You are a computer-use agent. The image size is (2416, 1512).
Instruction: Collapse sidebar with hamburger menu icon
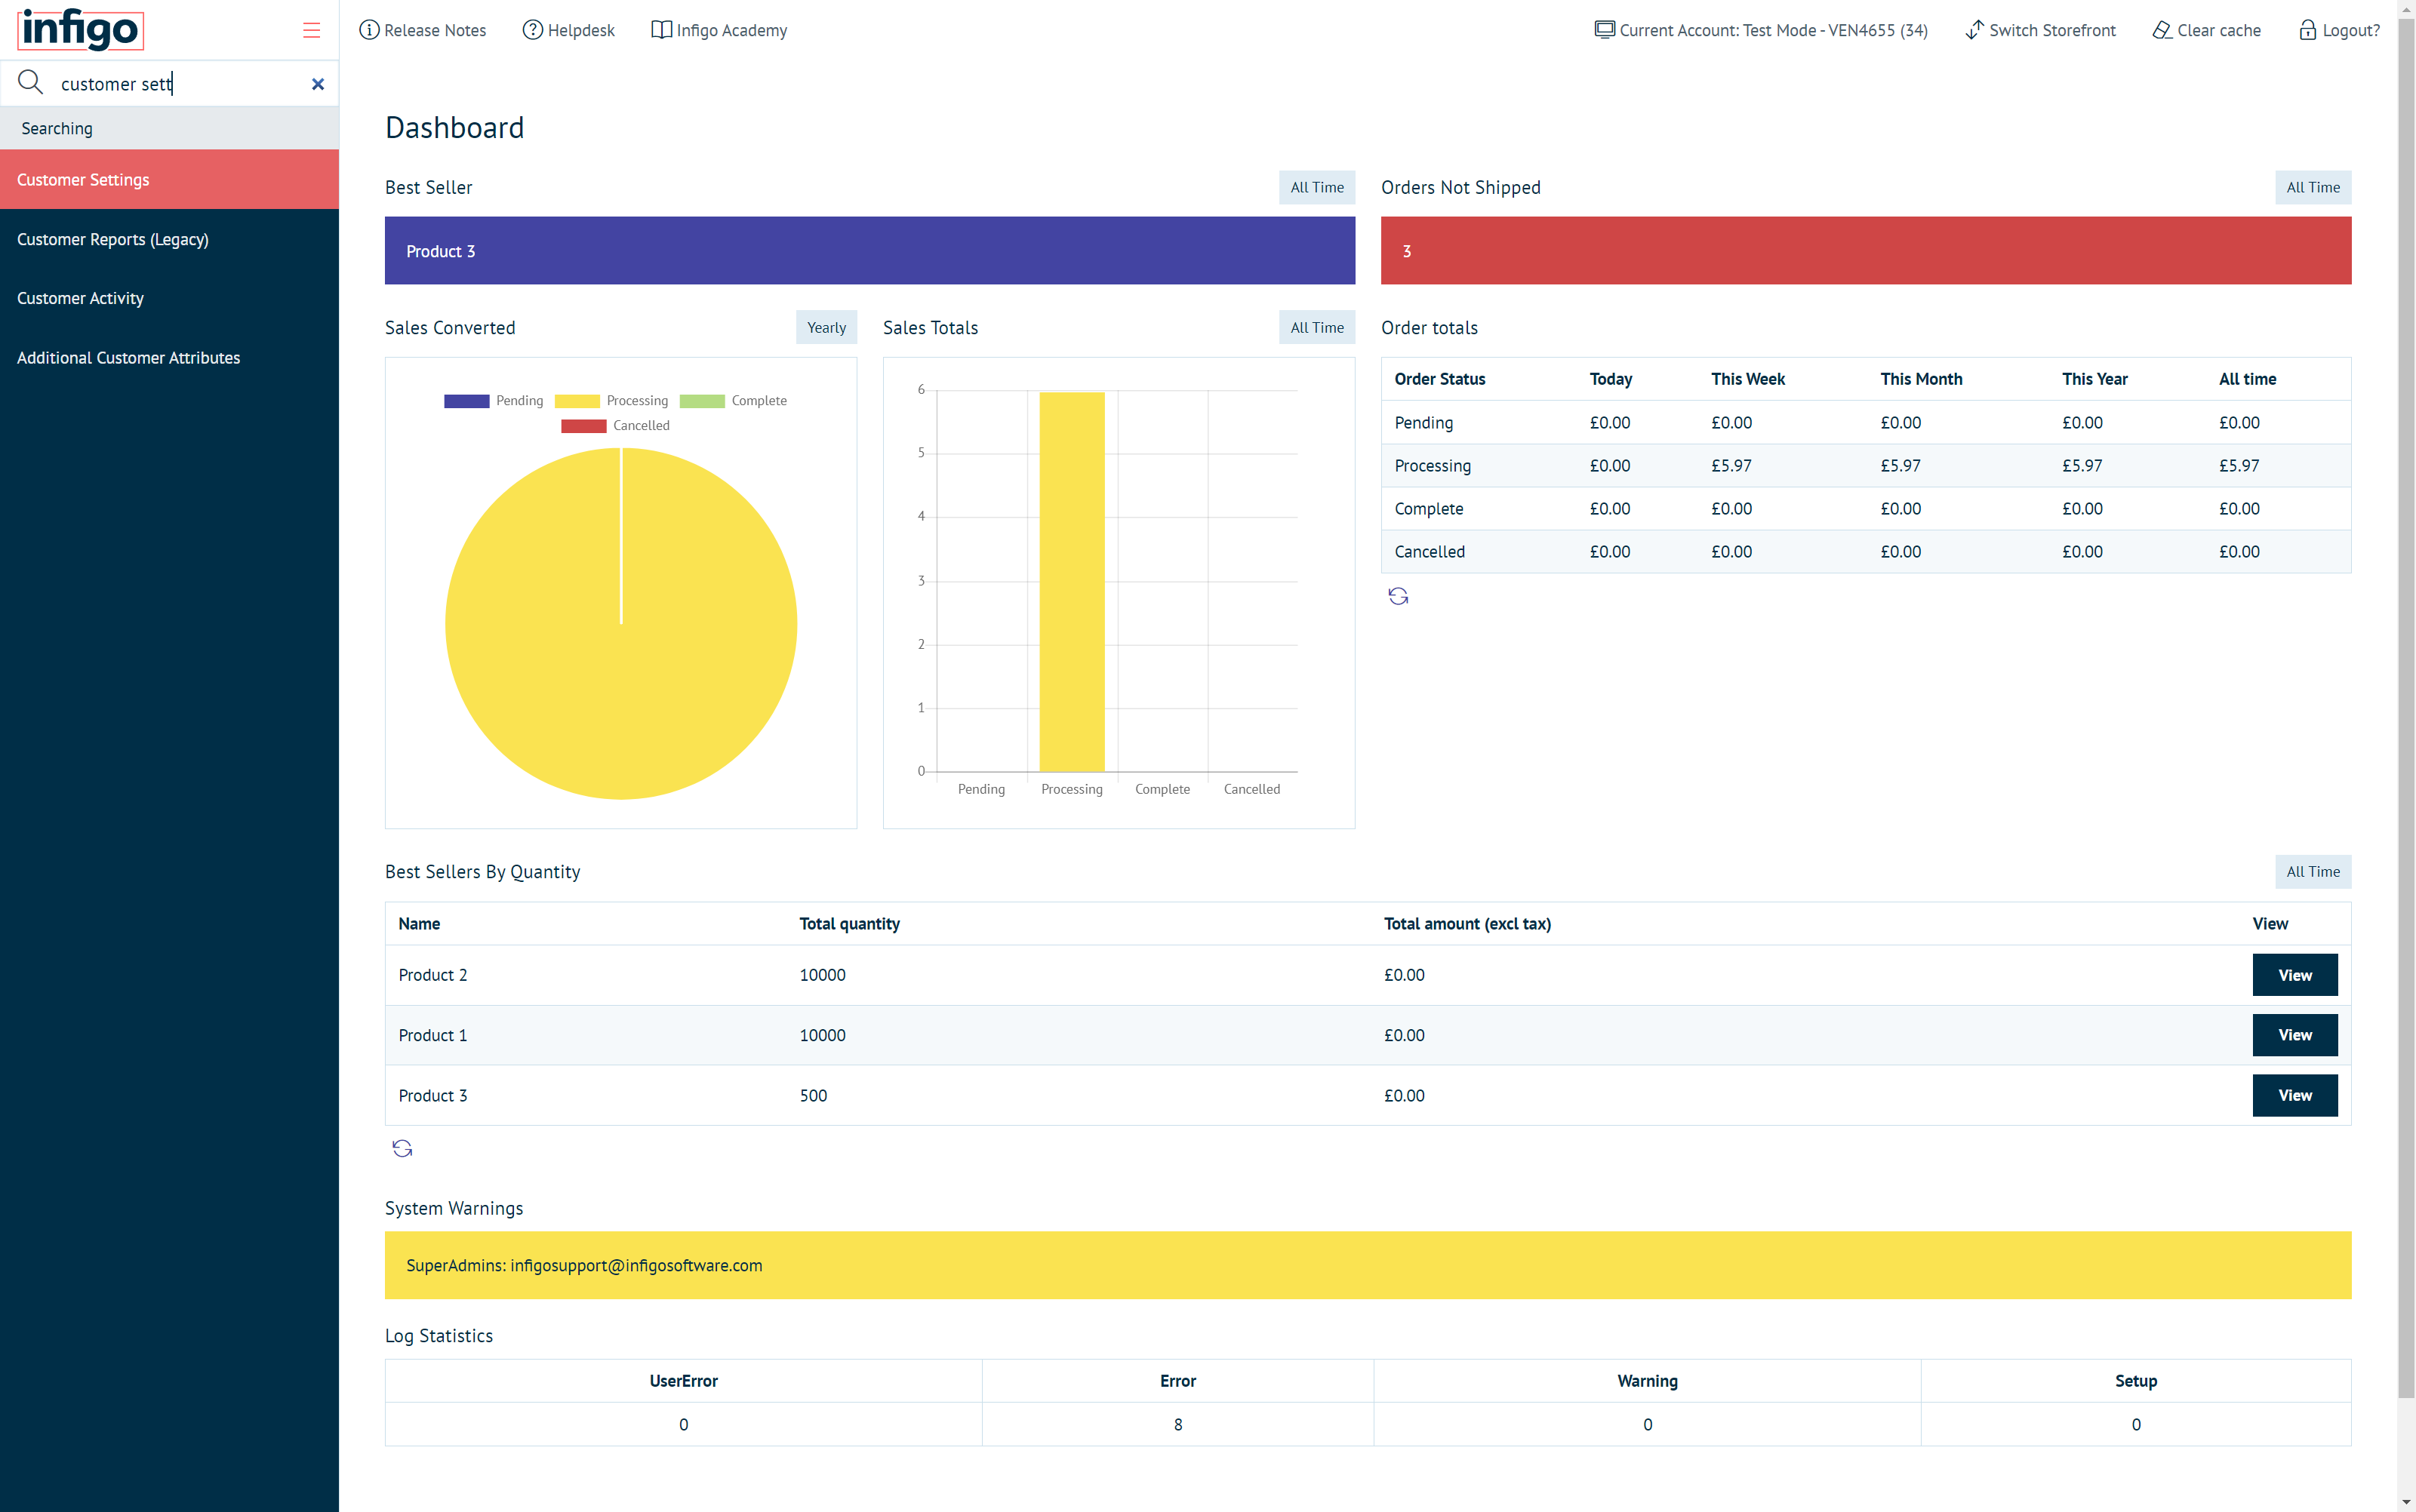(311, 30)
